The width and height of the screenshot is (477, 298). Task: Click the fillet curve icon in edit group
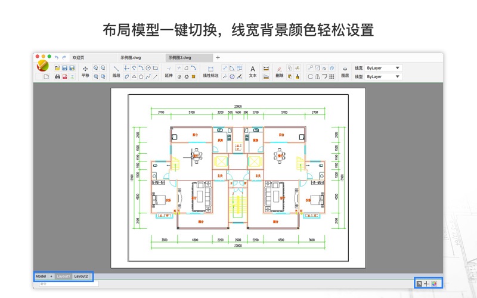pyautogui.click(x=324, y=76)
